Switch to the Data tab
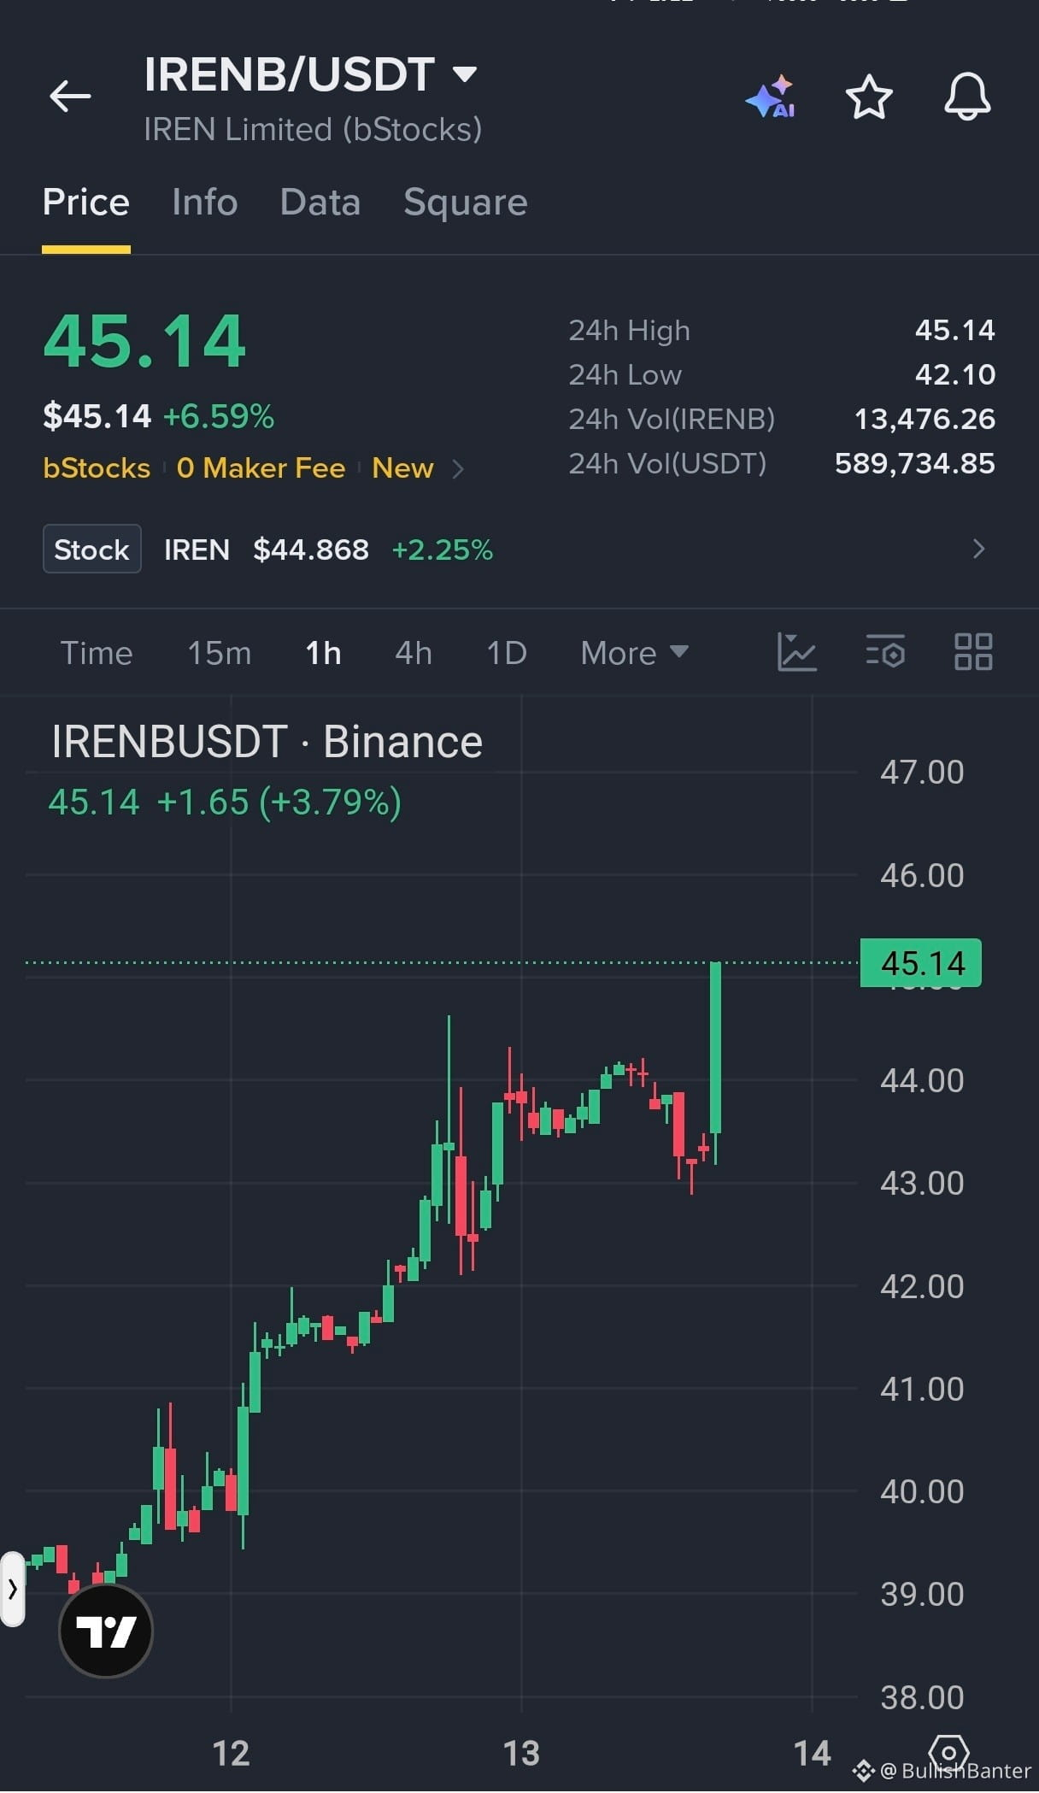Viewport: 1039px width, 1793px height. pos(320,203)
